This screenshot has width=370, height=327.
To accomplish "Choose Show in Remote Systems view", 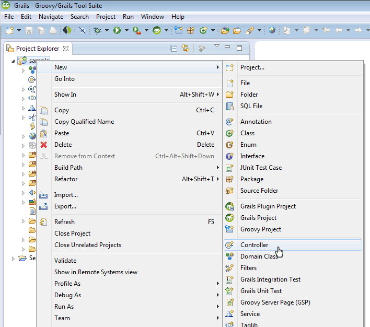I will [x=130, y=272].
